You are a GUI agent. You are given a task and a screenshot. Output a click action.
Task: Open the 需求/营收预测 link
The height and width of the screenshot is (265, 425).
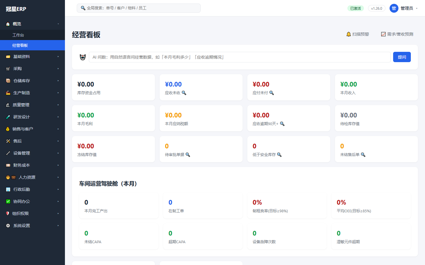[397, 34]
